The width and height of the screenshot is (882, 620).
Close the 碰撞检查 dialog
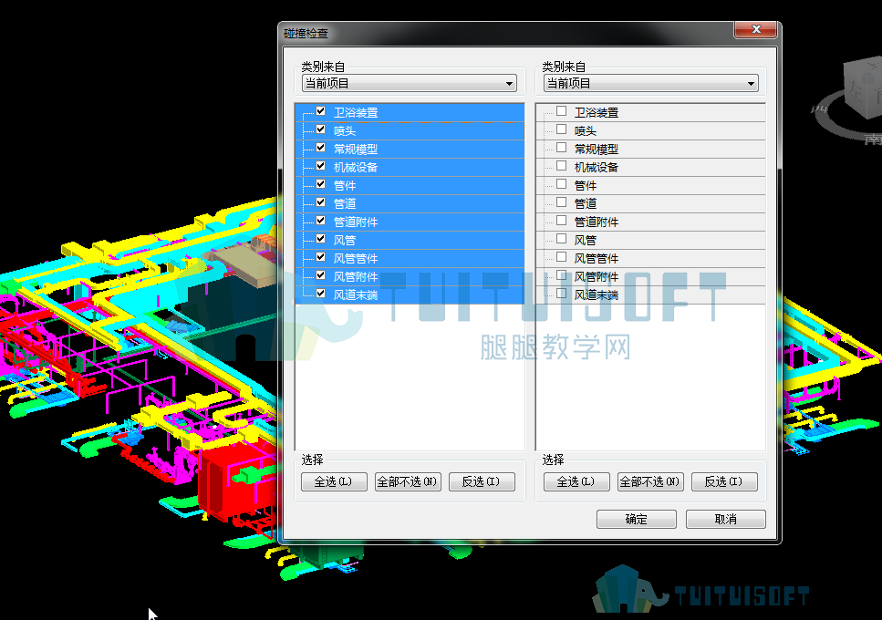click(756, 29)
